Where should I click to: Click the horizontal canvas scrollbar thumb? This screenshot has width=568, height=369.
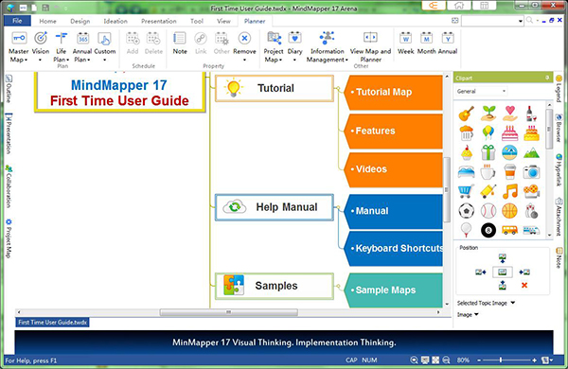click(228, 312)
